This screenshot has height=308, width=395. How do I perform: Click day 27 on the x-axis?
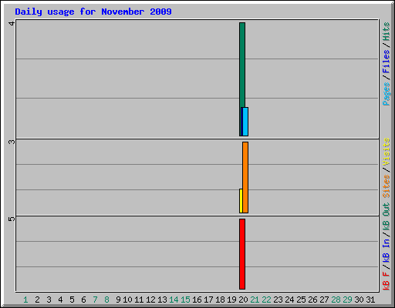(324, 300)
